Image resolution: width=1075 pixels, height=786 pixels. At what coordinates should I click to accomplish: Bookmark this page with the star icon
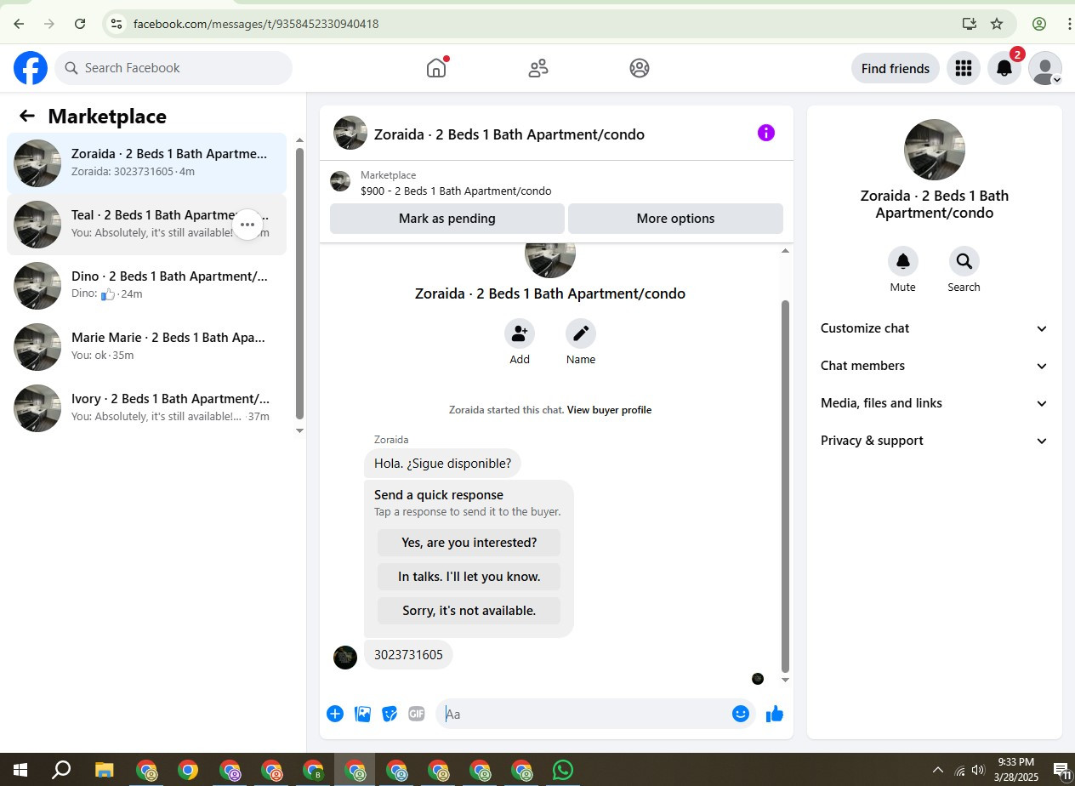tap(997, 24)
